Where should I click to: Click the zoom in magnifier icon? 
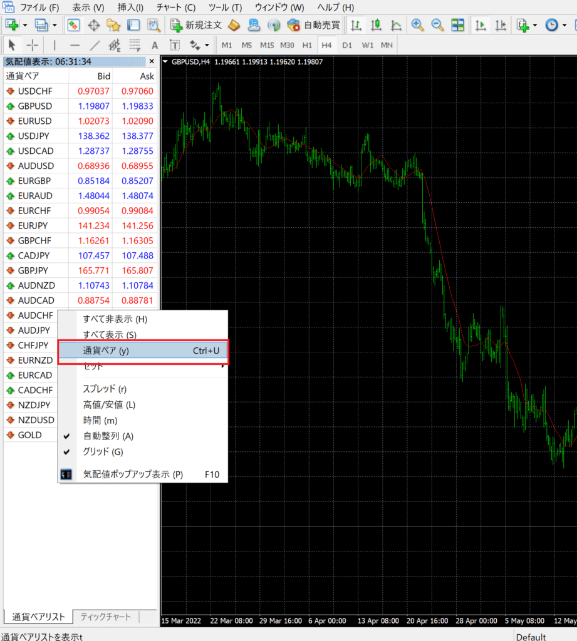tap(417, 26)
